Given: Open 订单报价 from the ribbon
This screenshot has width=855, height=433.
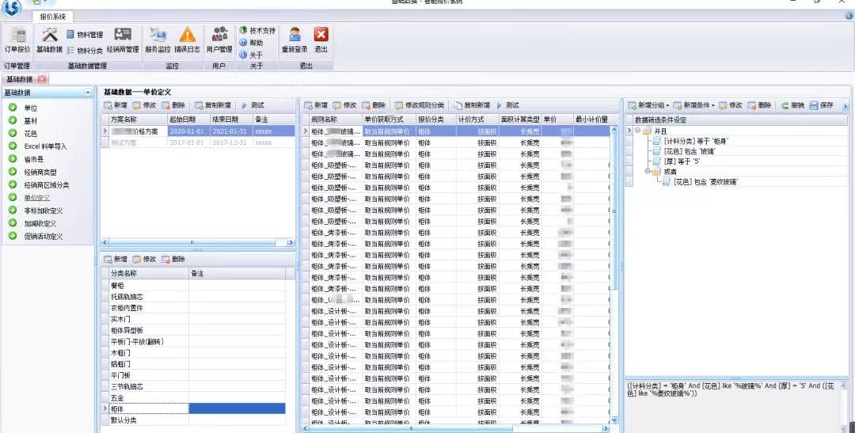Looking at the screenshot, I should coord(17,40).
